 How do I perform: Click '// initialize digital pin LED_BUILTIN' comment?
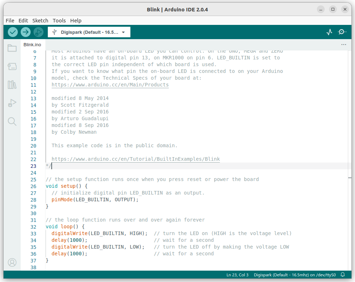click(128, 193)
